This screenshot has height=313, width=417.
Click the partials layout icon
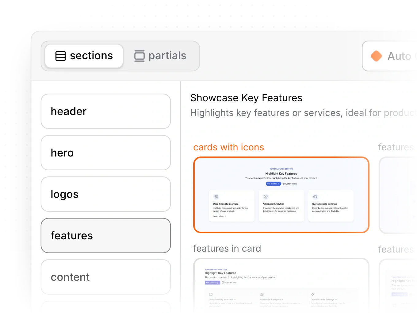click(140, 56)
